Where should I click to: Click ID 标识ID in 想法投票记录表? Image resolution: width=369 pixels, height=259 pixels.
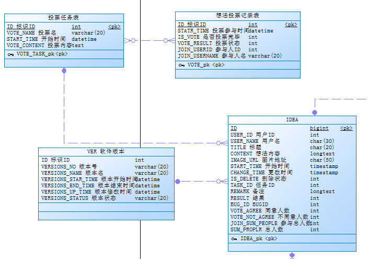(x=192, y=25)
